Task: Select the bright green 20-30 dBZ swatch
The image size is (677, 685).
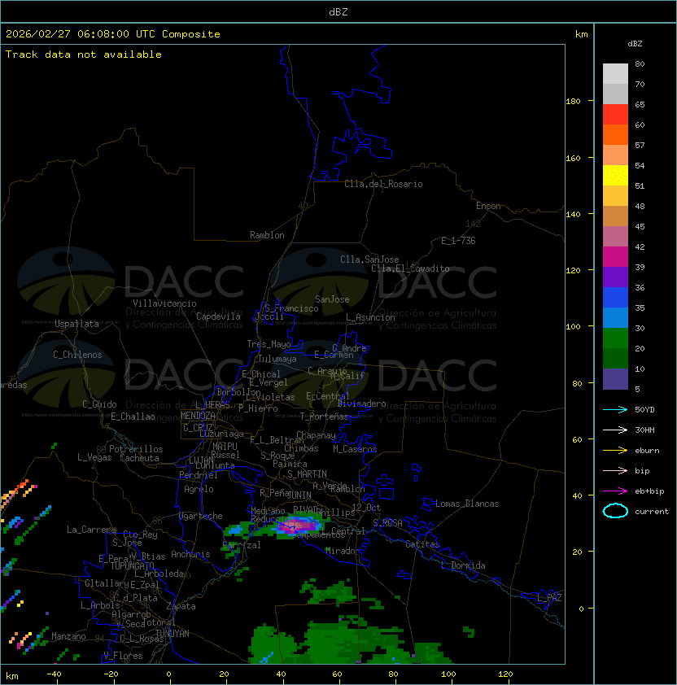Action: tap(615, 338)
